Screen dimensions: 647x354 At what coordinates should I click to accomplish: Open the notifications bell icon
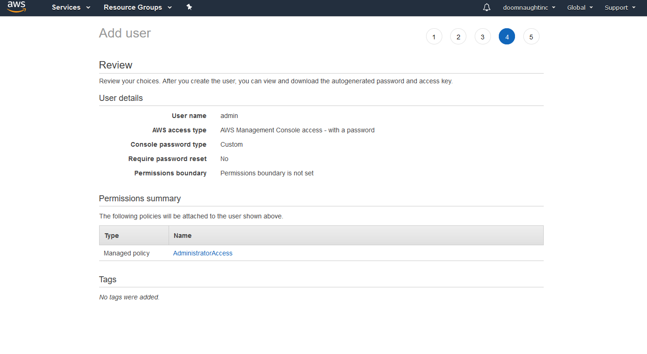pyautogui.click(x=487, y=7)
